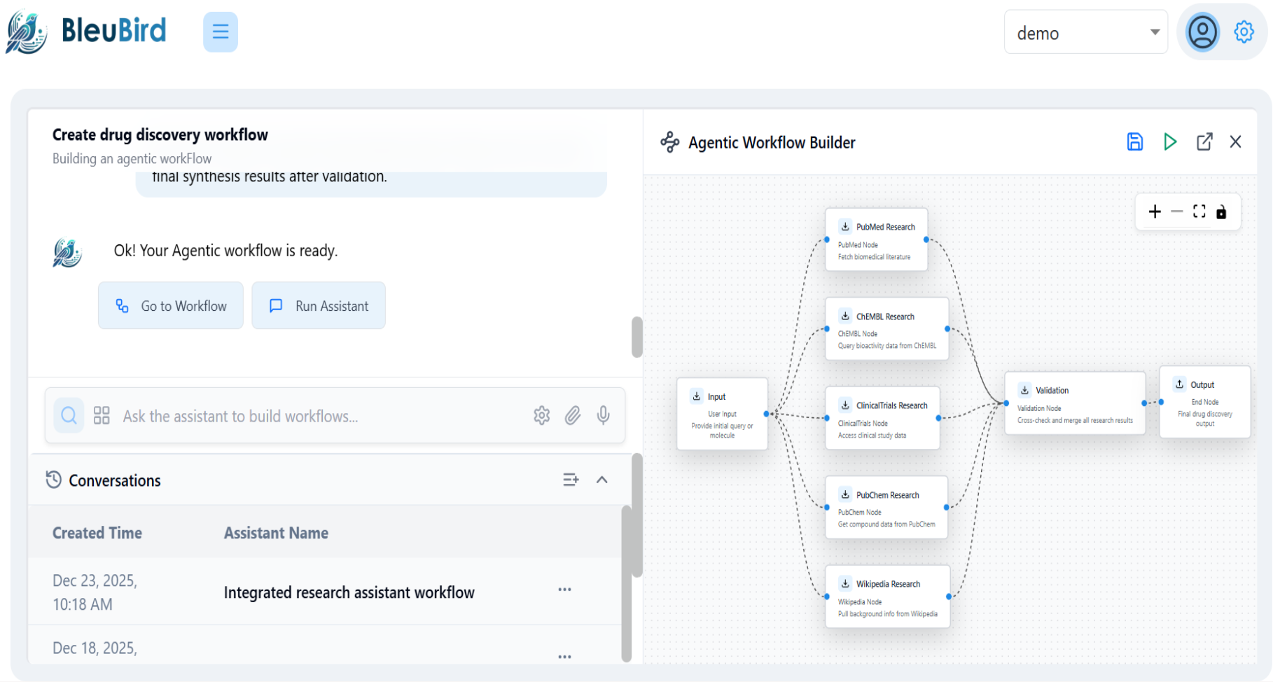Toggle canvas lock in the zoom controls

(x=1222, y=211)
